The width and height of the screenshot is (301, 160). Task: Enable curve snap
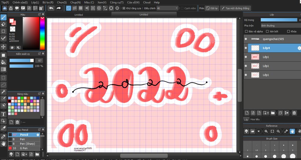point(105,8)
